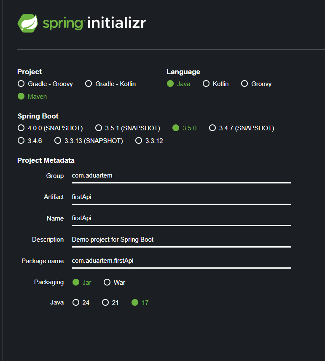Viewport: 325px width, 361px height.
Task: Select Spring Boot 3.5.1 (SNAPSHOT)
Action: pyautogui.click(x=128, y=128)
